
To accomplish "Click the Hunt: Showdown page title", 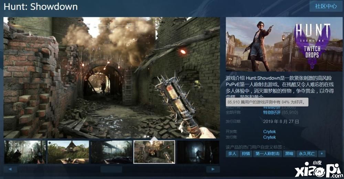I will pos(41,7).
